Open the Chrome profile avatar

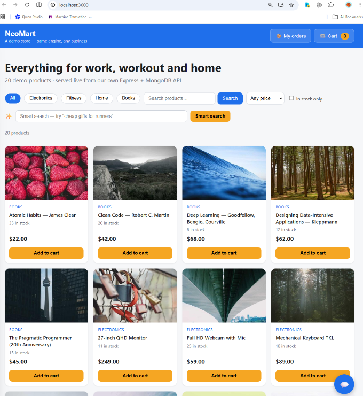[x=349, y=5]
